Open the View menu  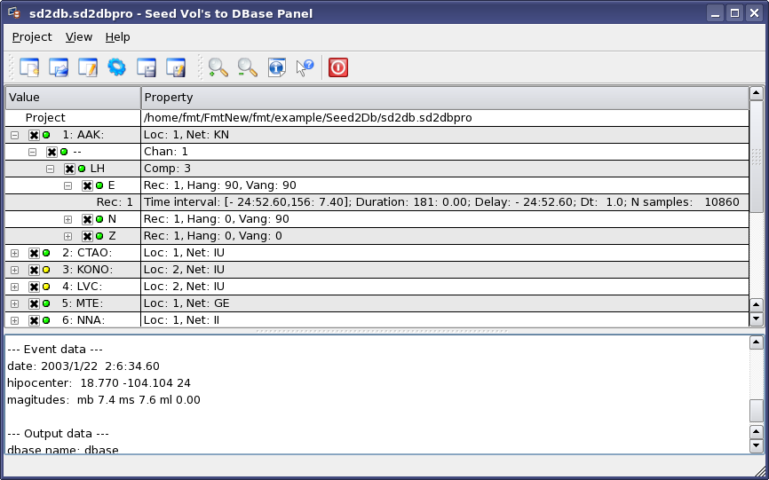click(79, 37)
